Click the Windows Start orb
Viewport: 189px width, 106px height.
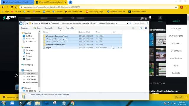point(4,103)
